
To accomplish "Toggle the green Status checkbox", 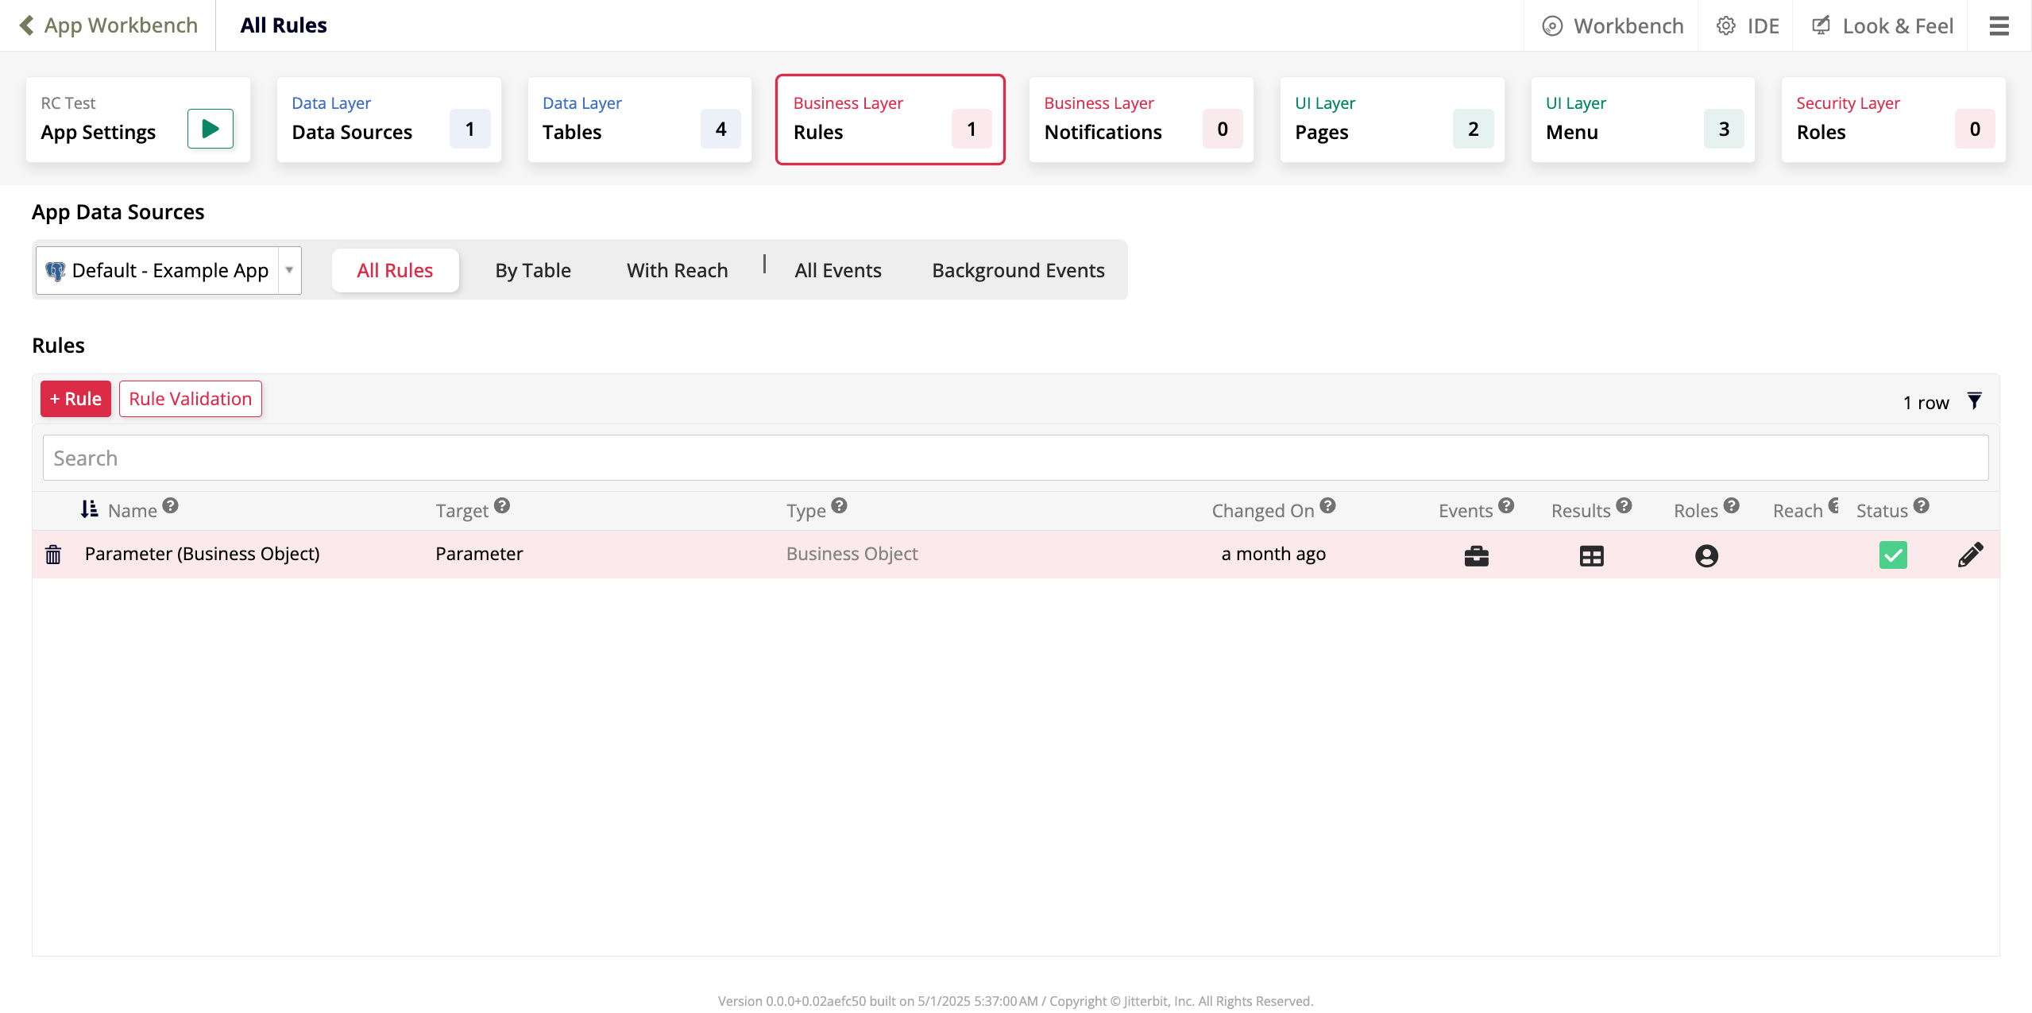I will pyautogui.click(x=1893, y=555).
